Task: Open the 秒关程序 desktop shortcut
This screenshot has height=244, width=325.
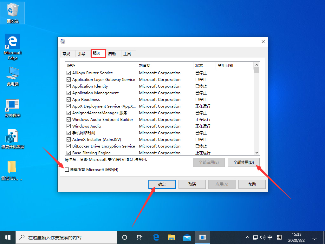Action: pyautogui.click(x=12, y=105)
